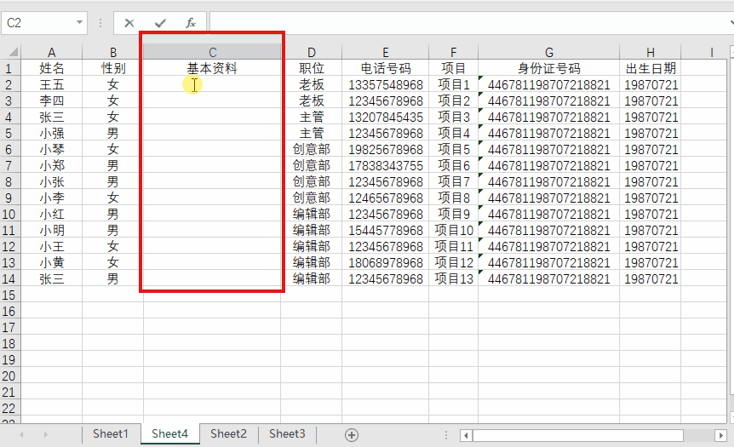The height and width of the screenshot is (447, 734).
Task: Open sheet tab options three-dot handle
Action: (x=445, y=435)
